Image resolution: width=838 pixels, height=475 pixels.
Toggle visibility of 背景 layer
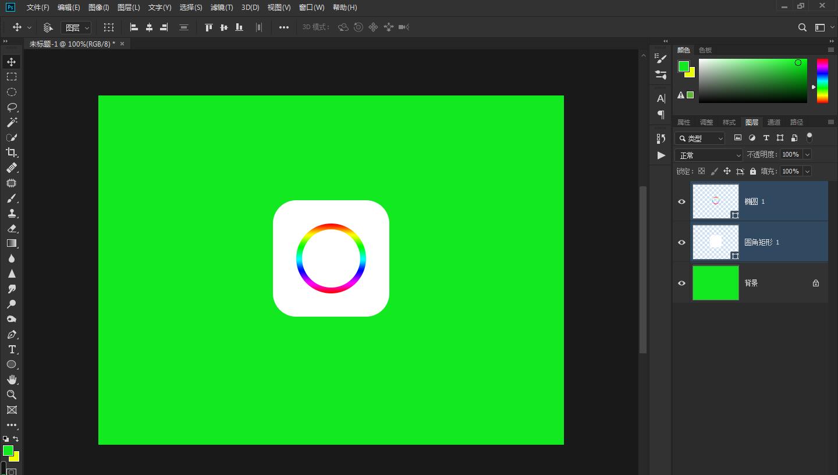tap(681, 283)
